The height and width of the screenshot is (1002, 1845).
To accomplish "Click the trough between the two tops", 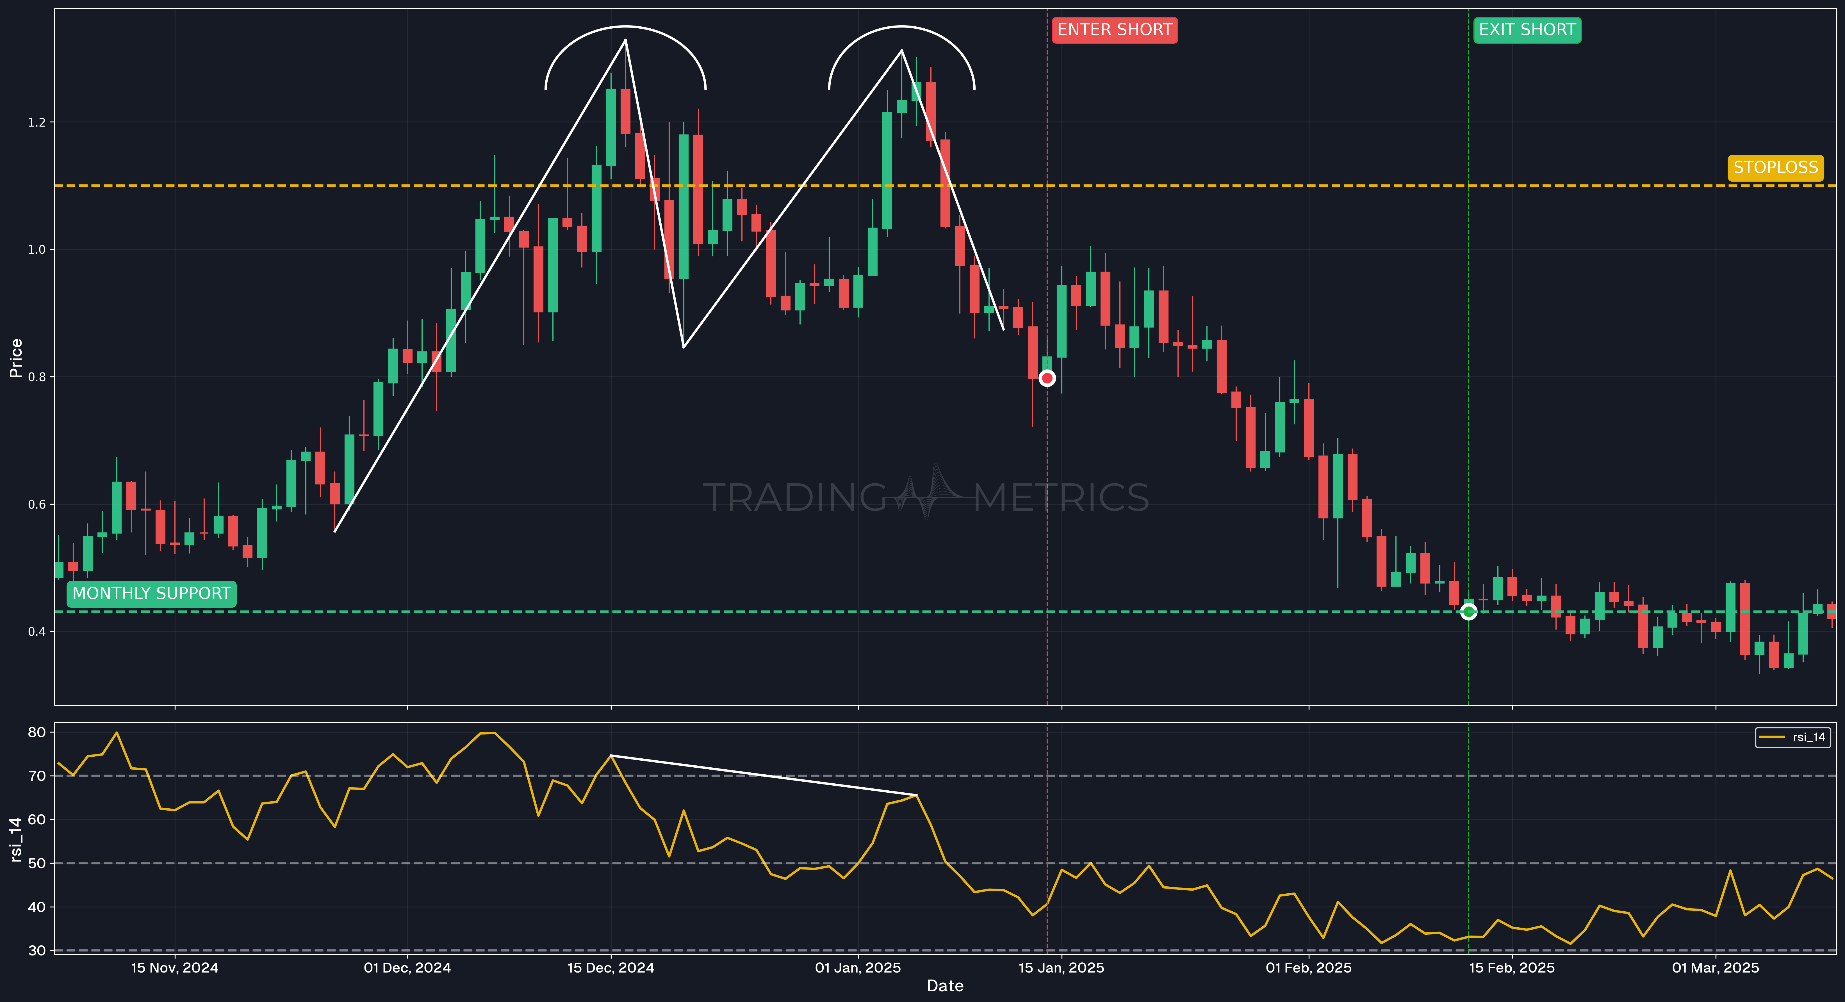I will [684, 348].
